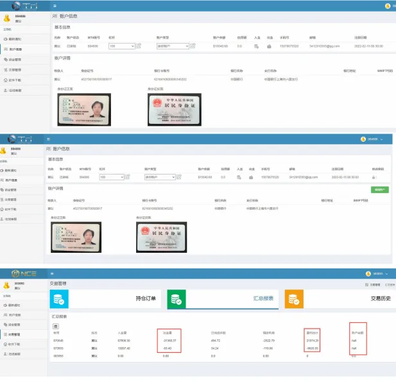Toggle the hamburger menu in the NCE screenshot
The image size is (396, 385).
click(x=52, y=273)
